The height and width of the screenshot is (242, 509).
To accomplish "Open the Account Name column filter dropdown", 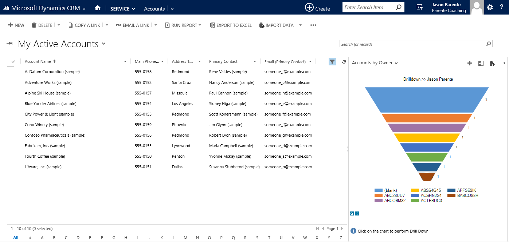I will click(125, 61).
